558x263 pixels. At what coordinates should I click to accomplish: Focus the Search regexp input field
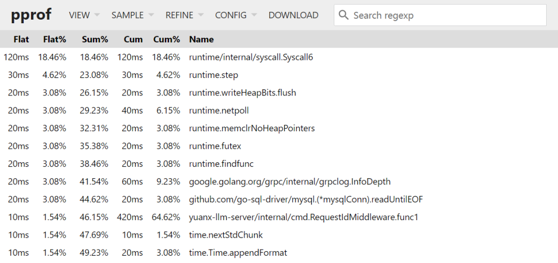440,15
